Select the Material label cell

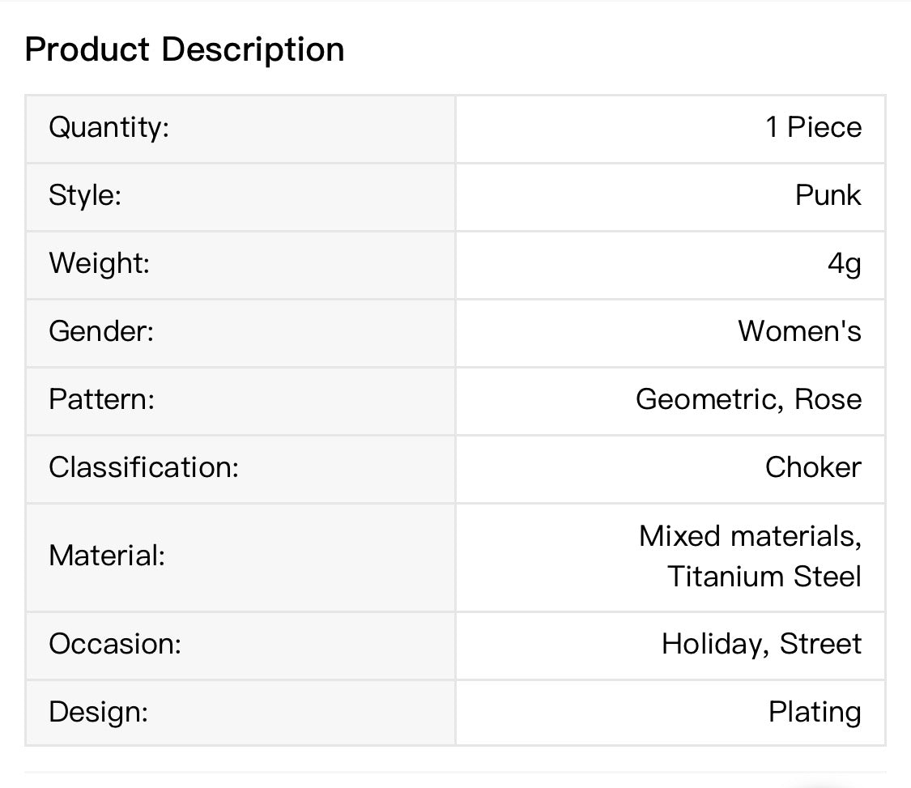tap(241, 557)
